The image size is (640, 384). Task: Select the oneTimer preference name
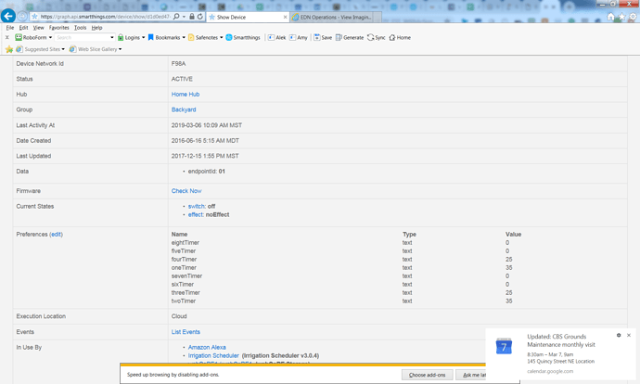point(184,268)
